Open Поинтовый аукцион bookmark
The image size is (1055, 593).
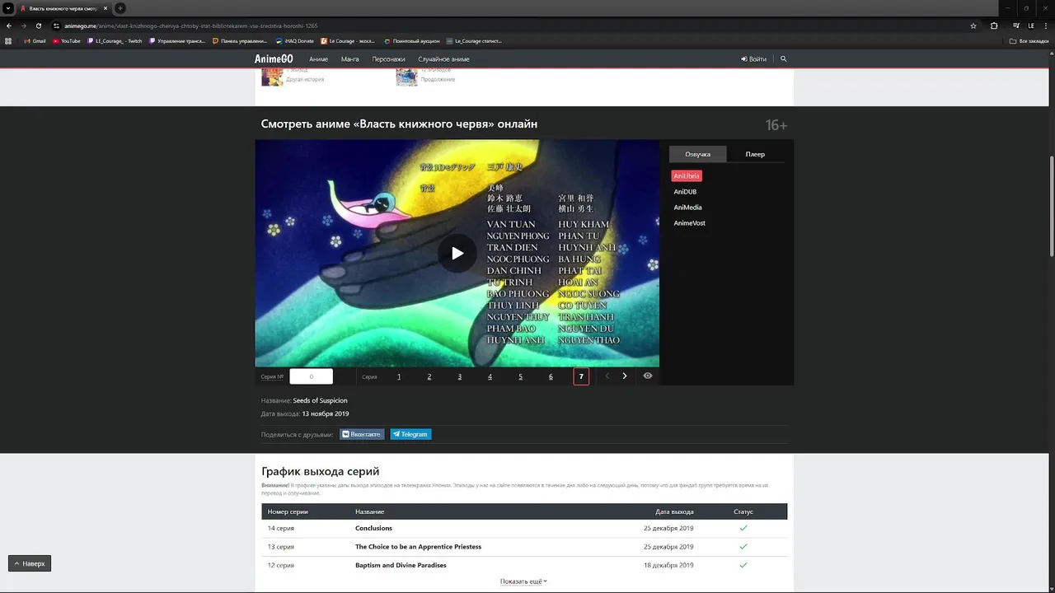(x=412, y=40)
